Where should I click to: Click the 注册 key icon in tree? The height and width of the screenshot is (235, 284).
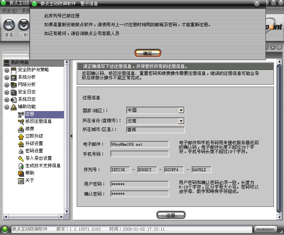click(21, 114)
